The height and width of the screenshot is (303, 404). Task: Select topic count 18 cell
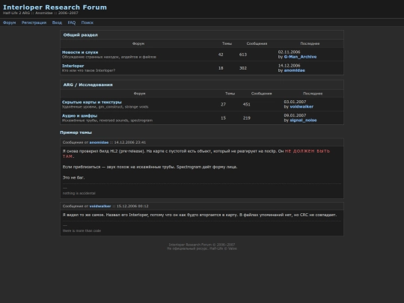click(x=221, y=68)
